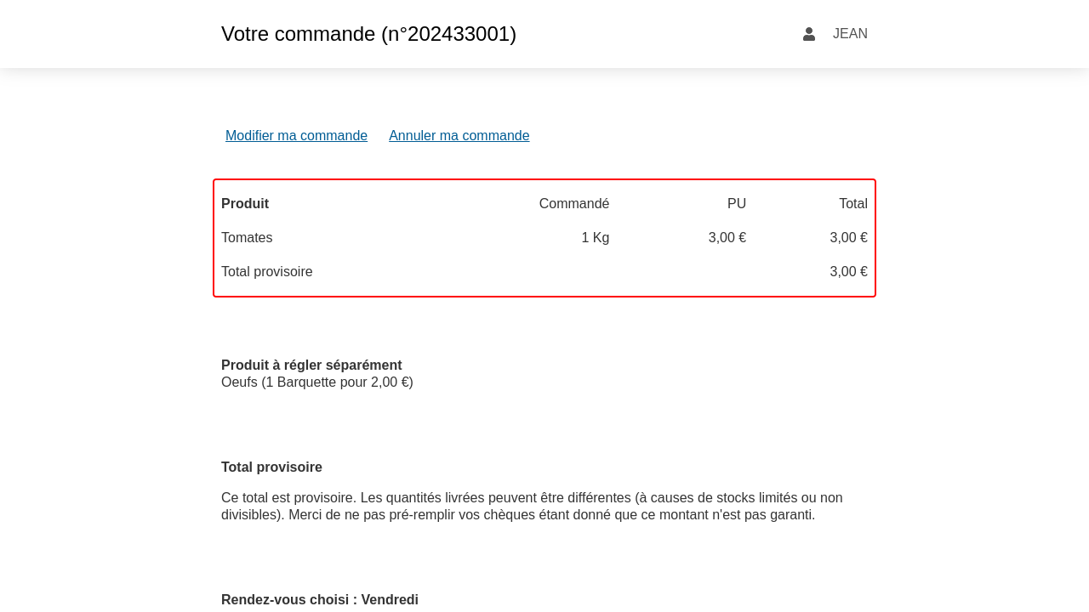Click the Oeufs Barquette line
The image size is (1089, 612).
pyautogui.click(x=316, y=382)
